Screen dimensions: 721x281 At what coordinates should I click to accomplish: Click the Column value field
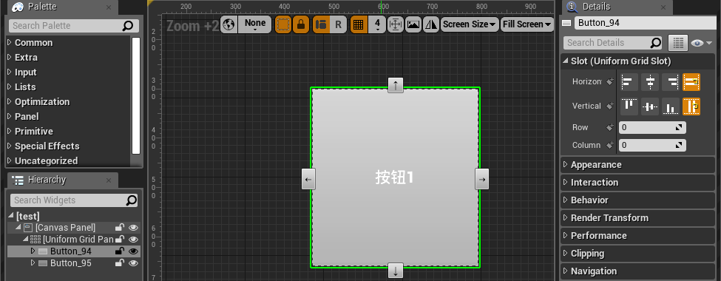[x=652, y=146]
